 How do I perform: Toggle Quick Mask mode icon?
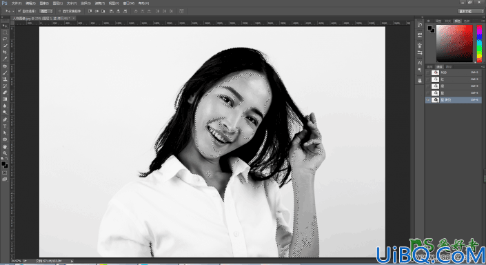pos(5,173)
